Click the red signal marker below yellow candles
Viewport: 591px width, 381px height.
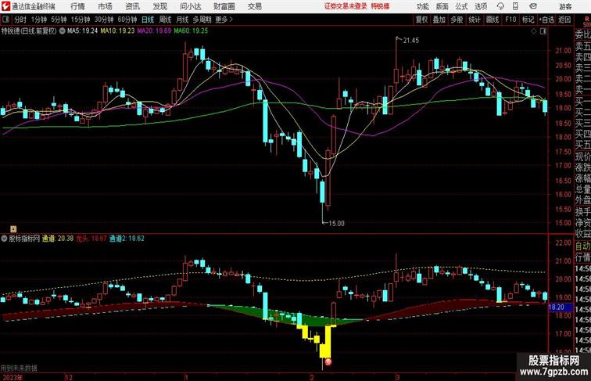pos(328,362)
